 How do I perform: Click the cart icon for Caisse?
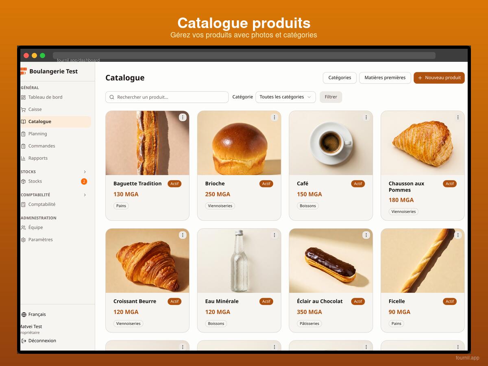[x=24, y=109]
